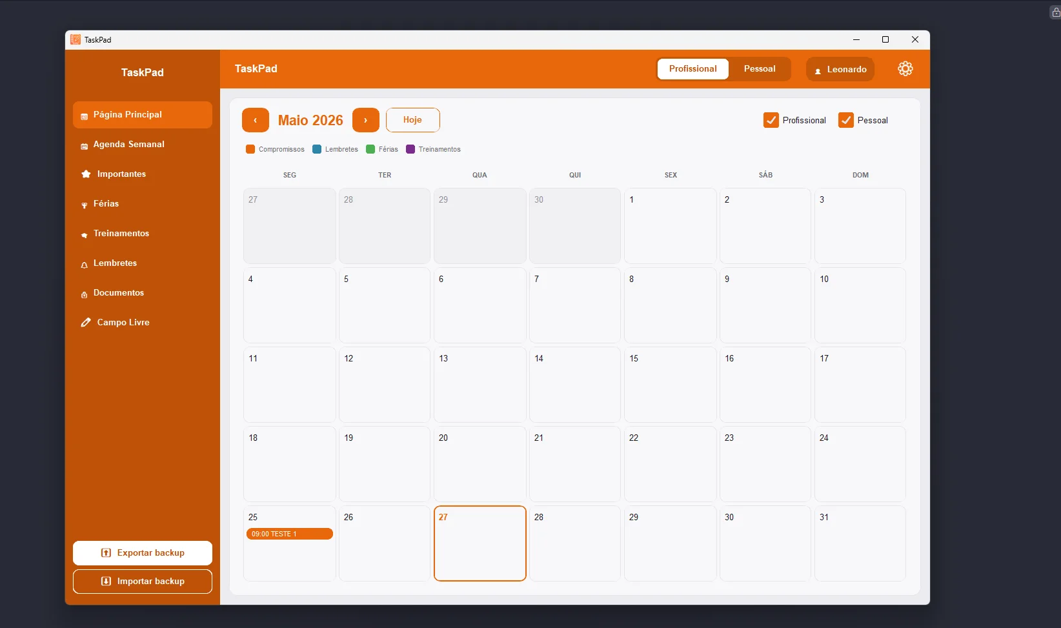Open Importantes menu item
The width and height of the screenshot is (1061, 628).
pos(143,174)
